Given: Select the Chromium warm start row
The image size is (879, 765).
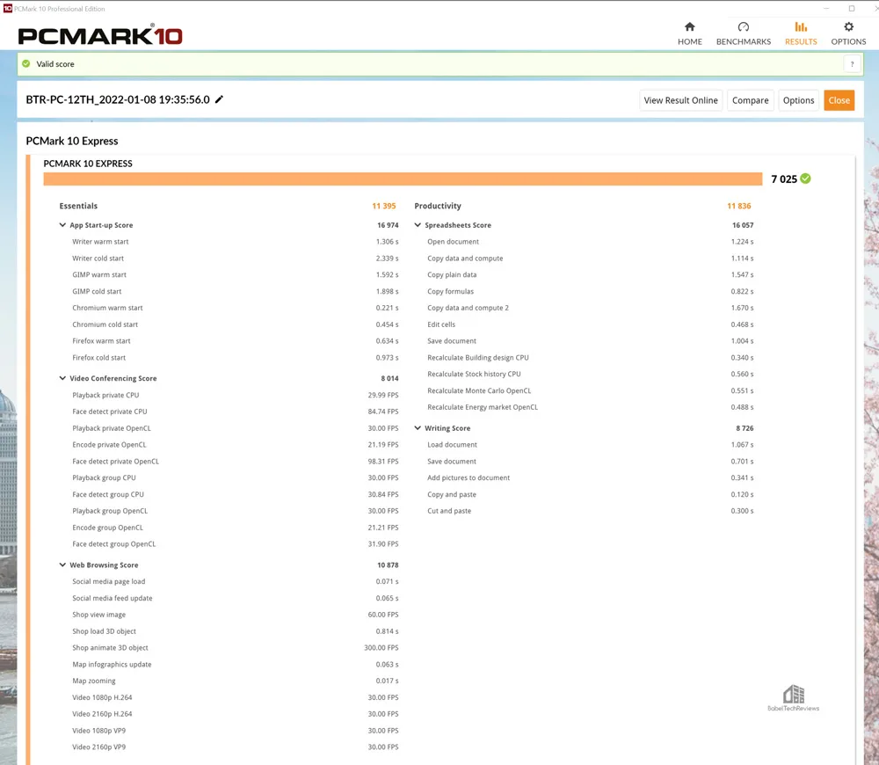Looking at the screenshot, I should [235, 308].
